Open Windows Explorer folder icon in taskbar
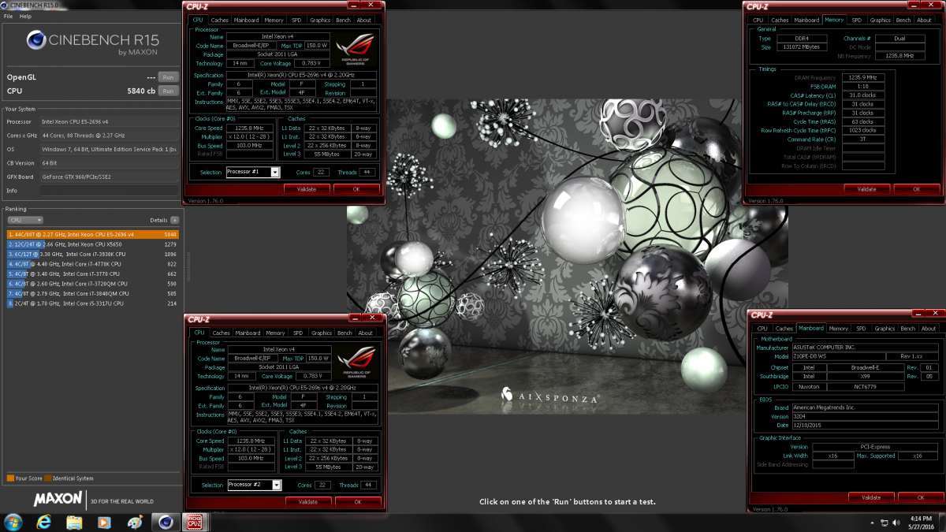 pos(74,523)
